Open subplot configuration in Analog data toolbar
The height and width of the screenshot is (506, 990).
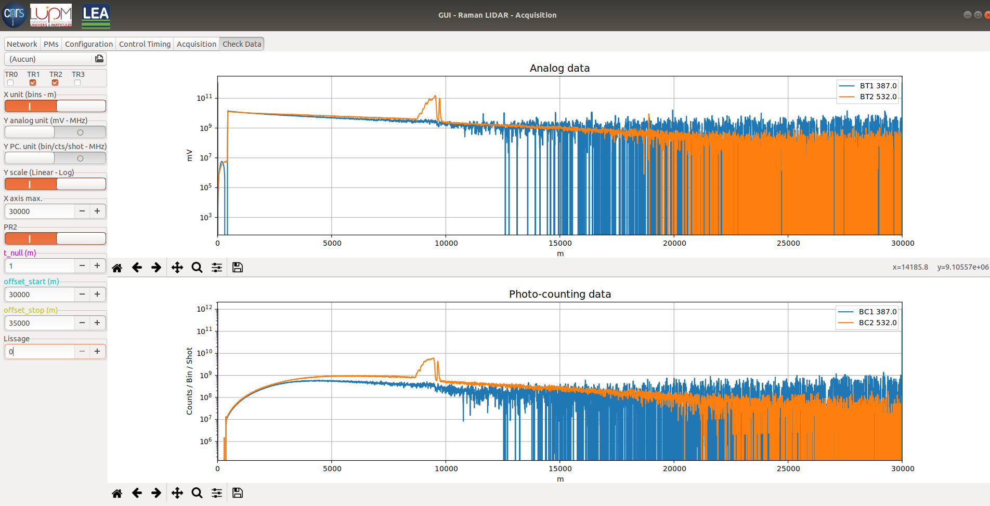pos(217,268)
